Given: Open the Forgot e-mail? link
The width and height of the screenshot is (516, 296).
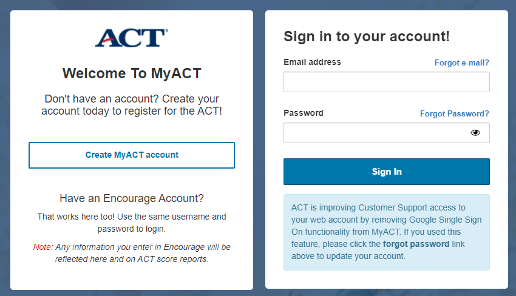Looking at the screenshot, I should [x=462, y=62].
